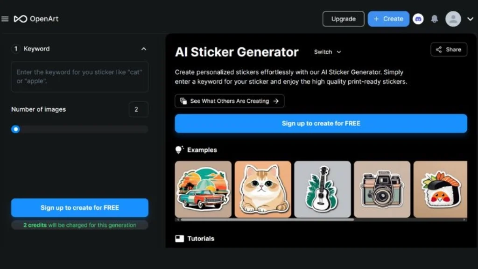Click the lightbulb Examples icon
The width and height of the screenshot is (478, 269).
point(179,149)
